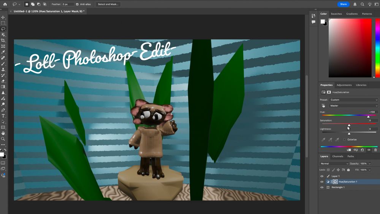Click the Search icon in top bar

point(362,4)
